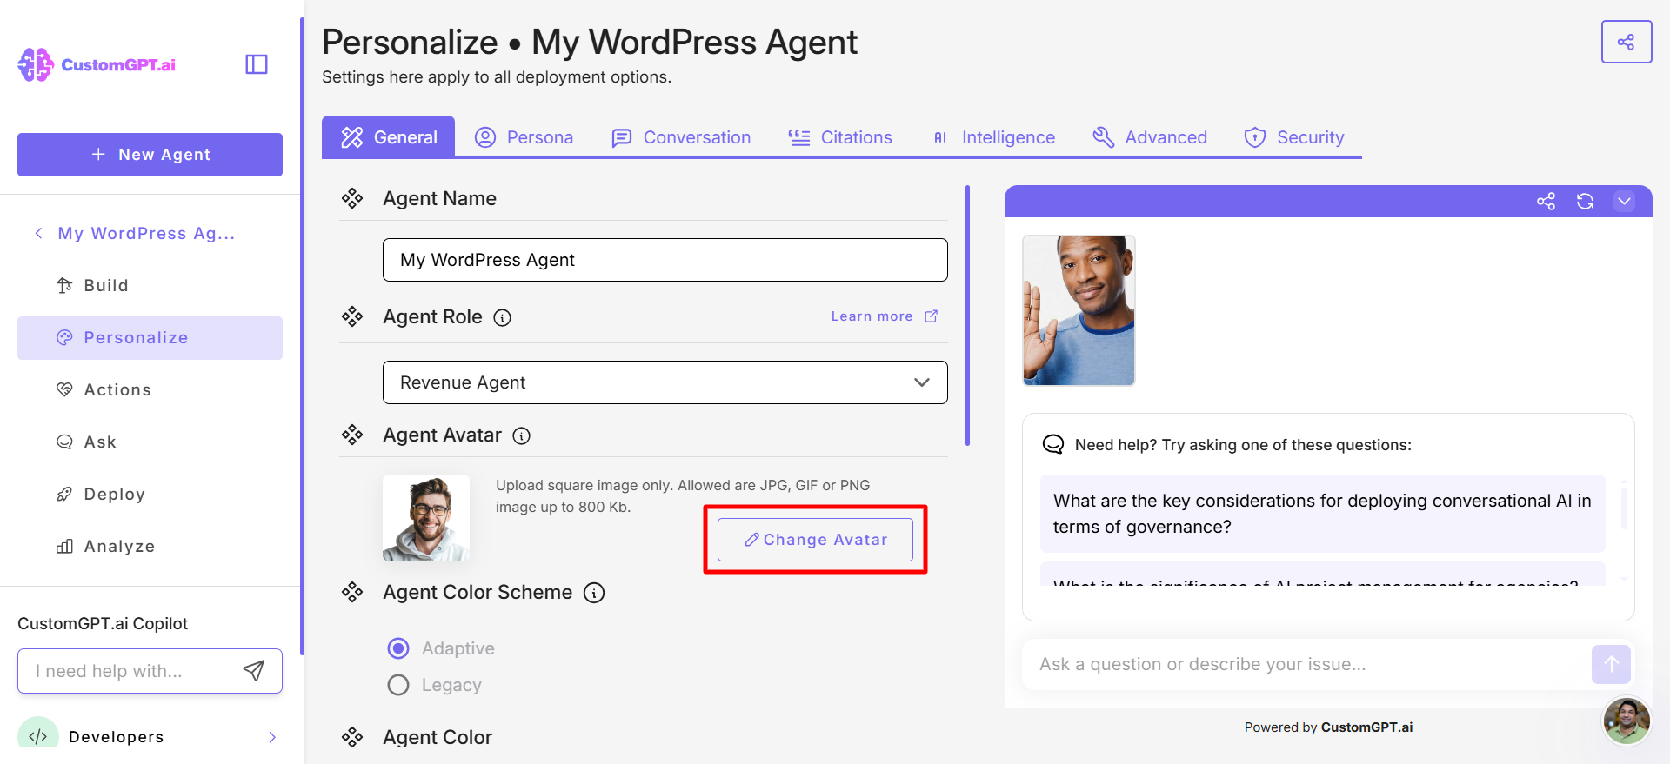The height and width of the screenshot is (764, 1670).
Task: Open the Agent Role dropdown
Action: pos(665,382)
